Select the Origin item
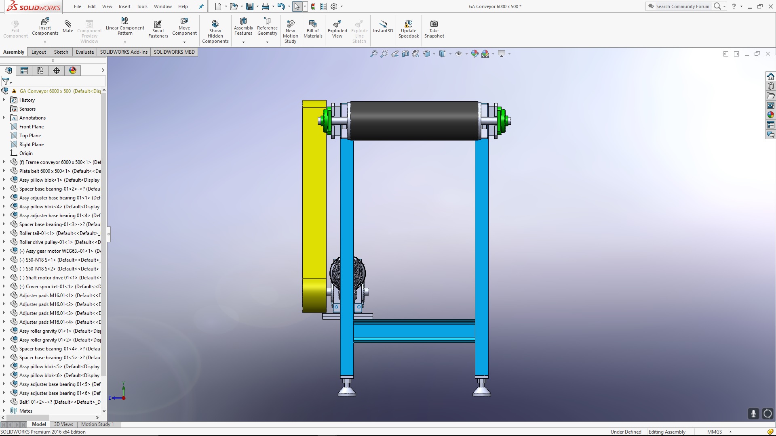 [26, 153]
